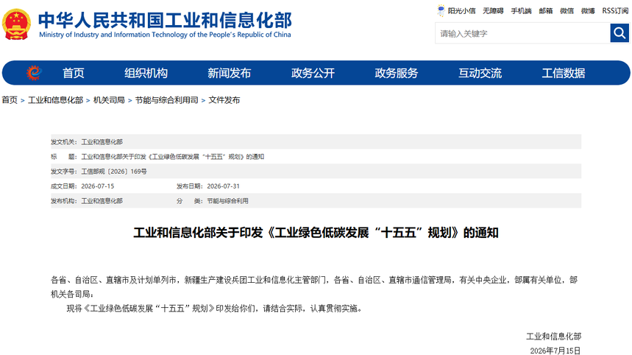Click the 发布机构 value 工业和信息化部
Viewport: 632px width, 355px height.
[x=102, y=201]
